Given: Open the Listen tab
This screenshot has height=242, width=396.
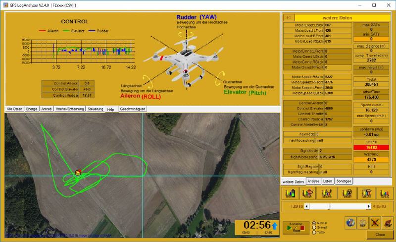Looking at the screenshot, I should click(x=328, y=181).
